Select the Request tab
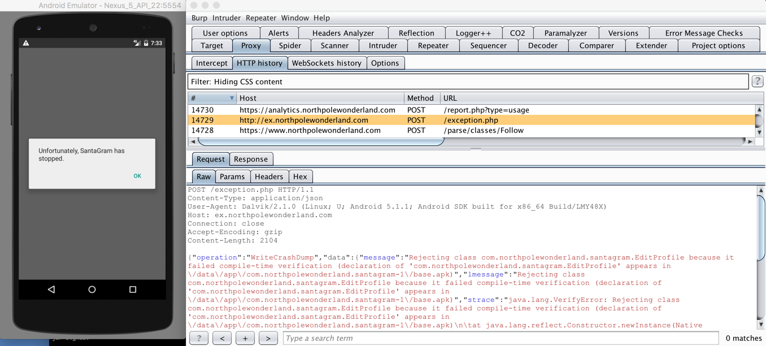 coord(210,159)
